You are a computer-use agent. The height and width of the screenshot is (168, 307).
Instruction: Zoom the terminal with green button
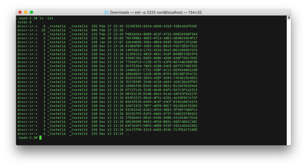31,12
